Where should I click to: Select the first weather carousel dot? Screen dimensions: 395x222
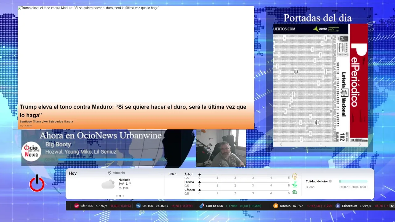pos(117,196)
